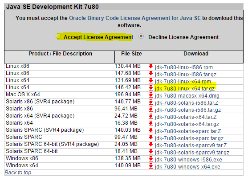Open the jdk-7u80-windows-x64.exe link
This screenshot has height=181, width=248.
point(187,166)
